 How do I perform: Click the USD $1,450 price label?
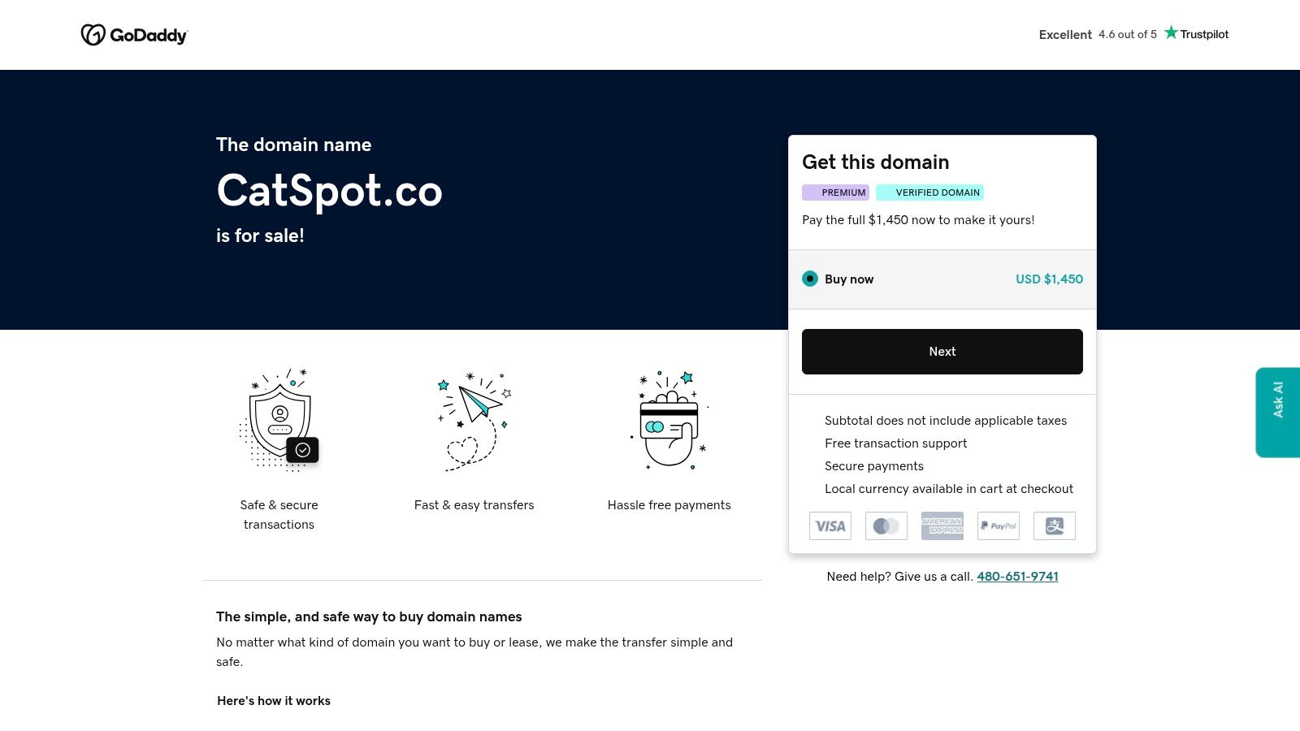(1049, 279)
